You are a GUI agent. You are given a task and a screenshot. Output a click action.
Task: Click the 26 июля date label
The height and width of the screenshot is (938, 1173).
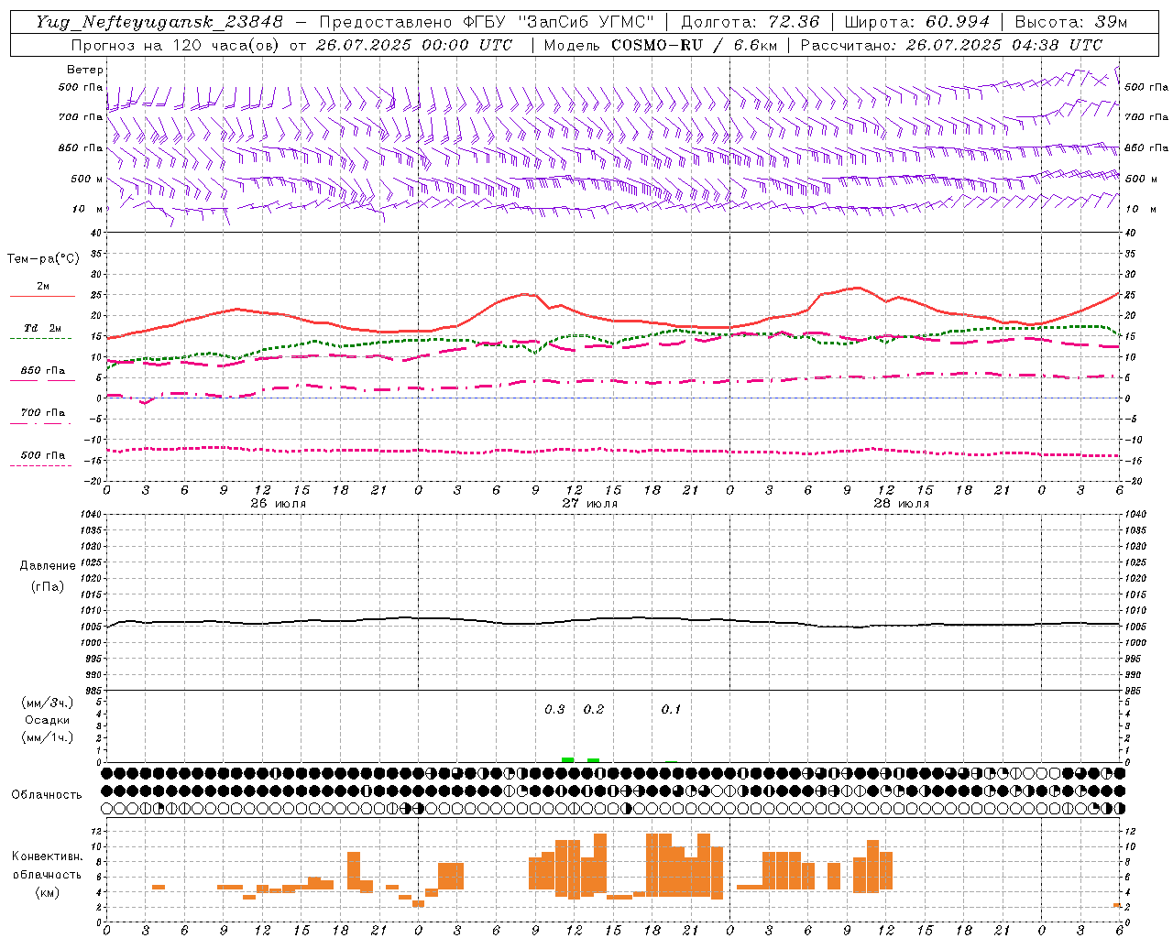click(278, 504)
